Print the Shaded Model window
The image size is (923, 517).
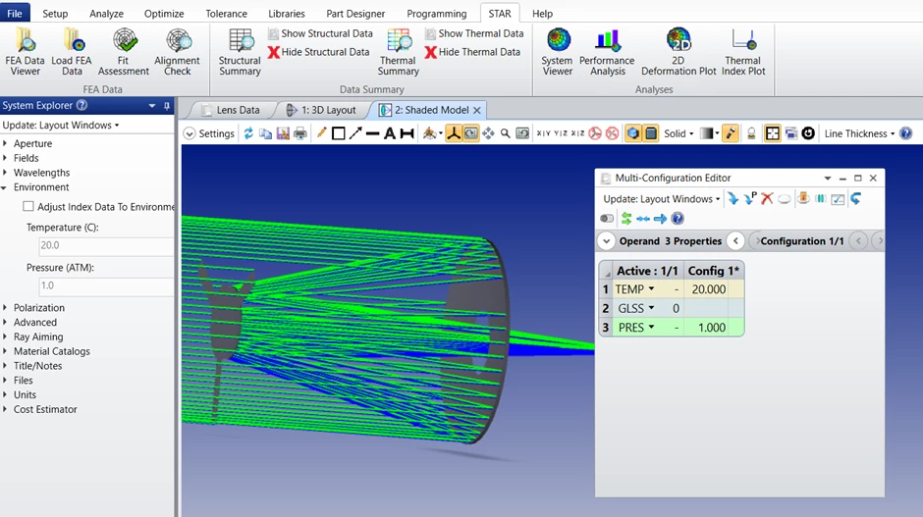click(300, 133)
